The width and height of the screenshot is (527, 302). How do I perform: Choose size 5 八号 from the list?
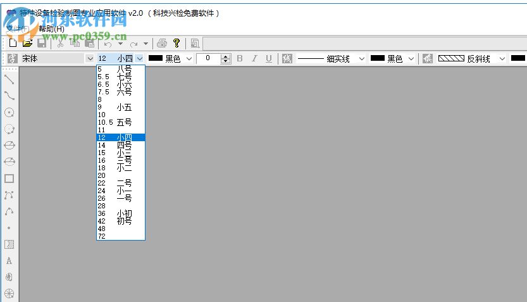click(x=121, y=69)
